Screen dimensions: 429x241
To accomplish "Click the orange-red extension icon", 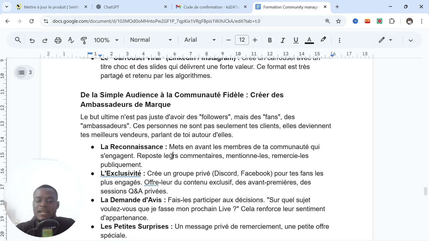I will tap(367, 21).
